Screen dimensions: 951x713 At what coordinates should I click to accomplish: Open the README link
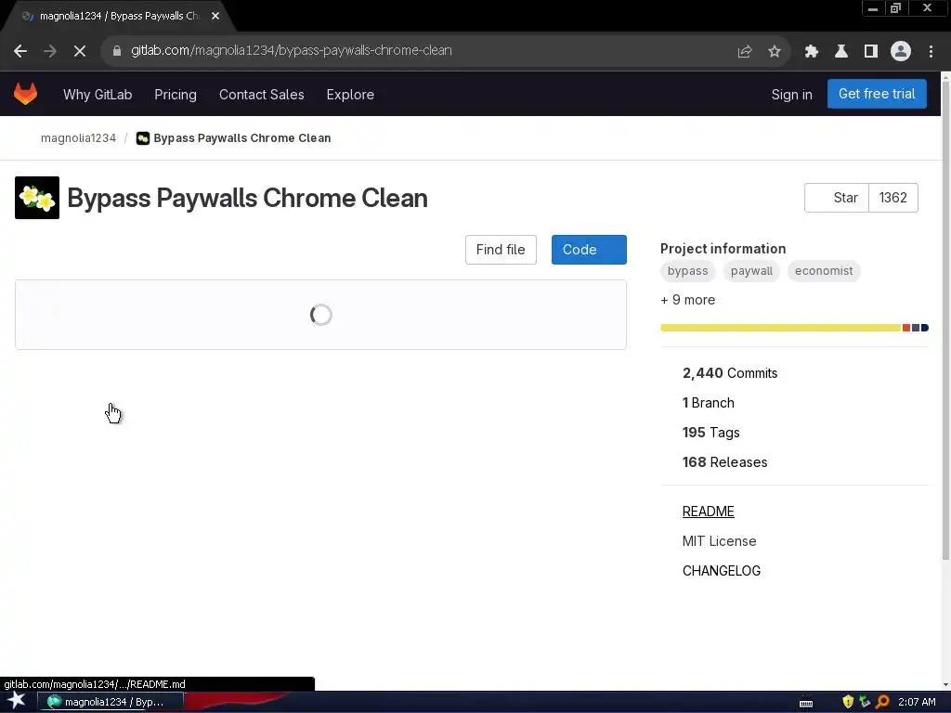708,512
